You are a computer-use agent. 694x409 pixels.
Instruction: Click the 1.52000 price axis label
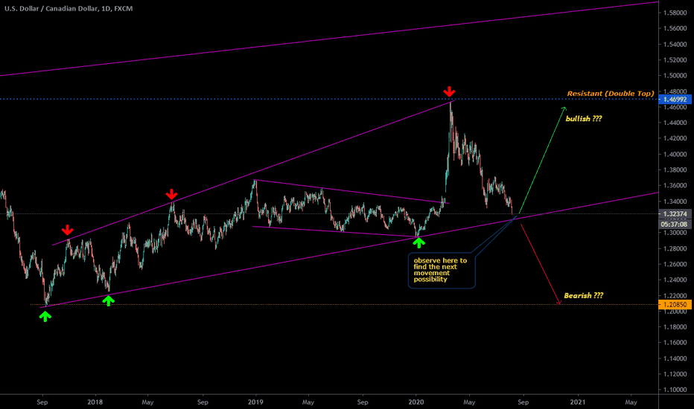675,59
